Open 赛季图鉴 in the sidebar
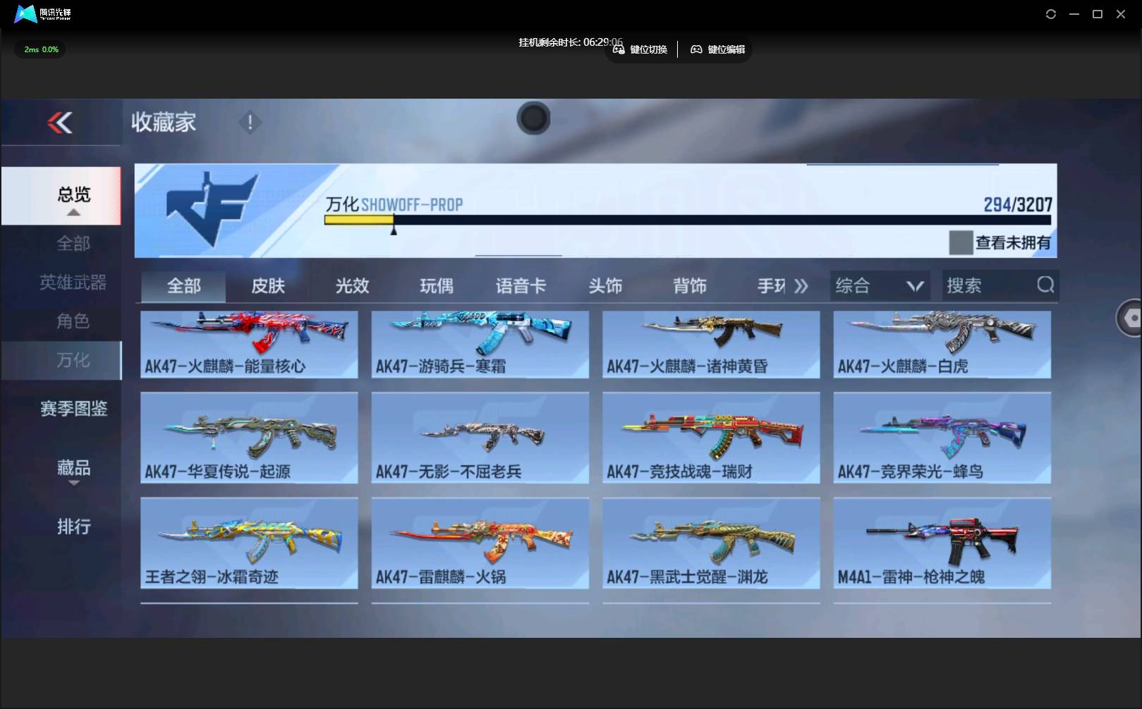The image size is (1142, 709). coord(73,409)
